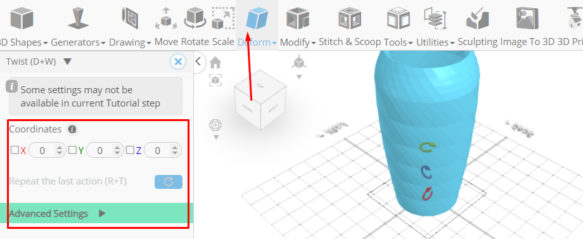The image size is (583, 239).
Task: Open the Deform tool menu
Action: point(257,42)
